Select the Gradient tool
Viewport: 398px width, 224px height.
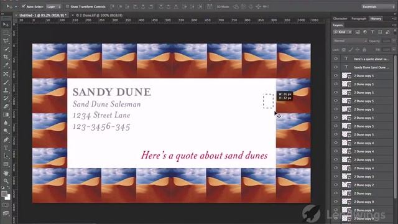6,114
